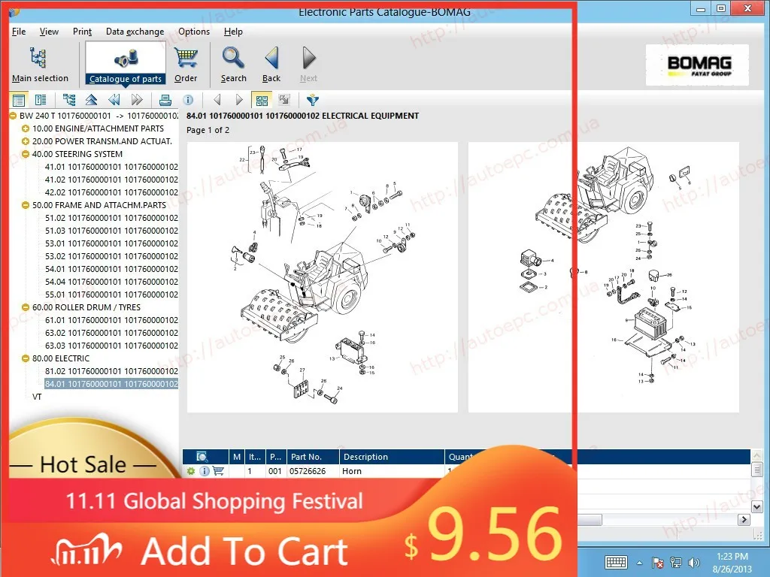This screenshot has width=770, height=577.
Task: Open the Data exchange menu
Action: [135, 32]
